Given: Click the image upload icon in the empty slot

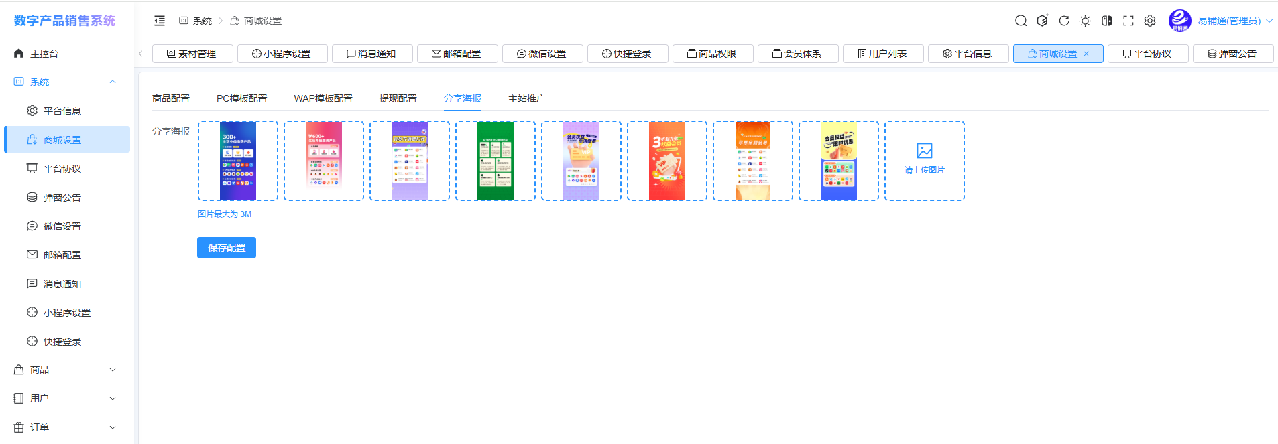Looking at the screenshot, I should pos(924,151).
